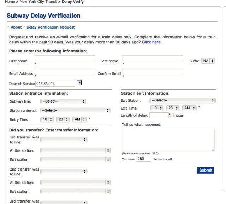The width and height of the screenshot is (226, 204).
Task: Change the Entry Time hour dropdown
Action: point(47,119)
